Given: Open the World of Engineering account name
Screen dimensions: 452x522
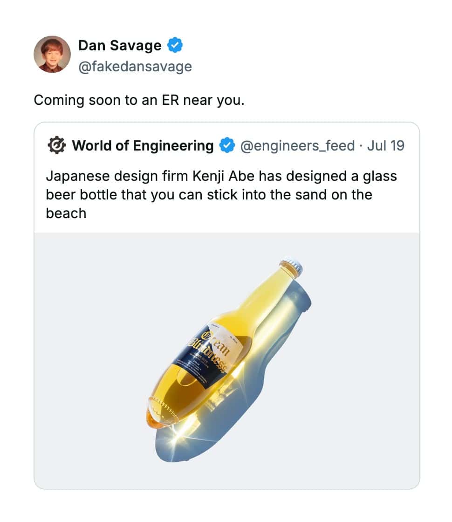Looking at the screenshot, I should point(143,146).
